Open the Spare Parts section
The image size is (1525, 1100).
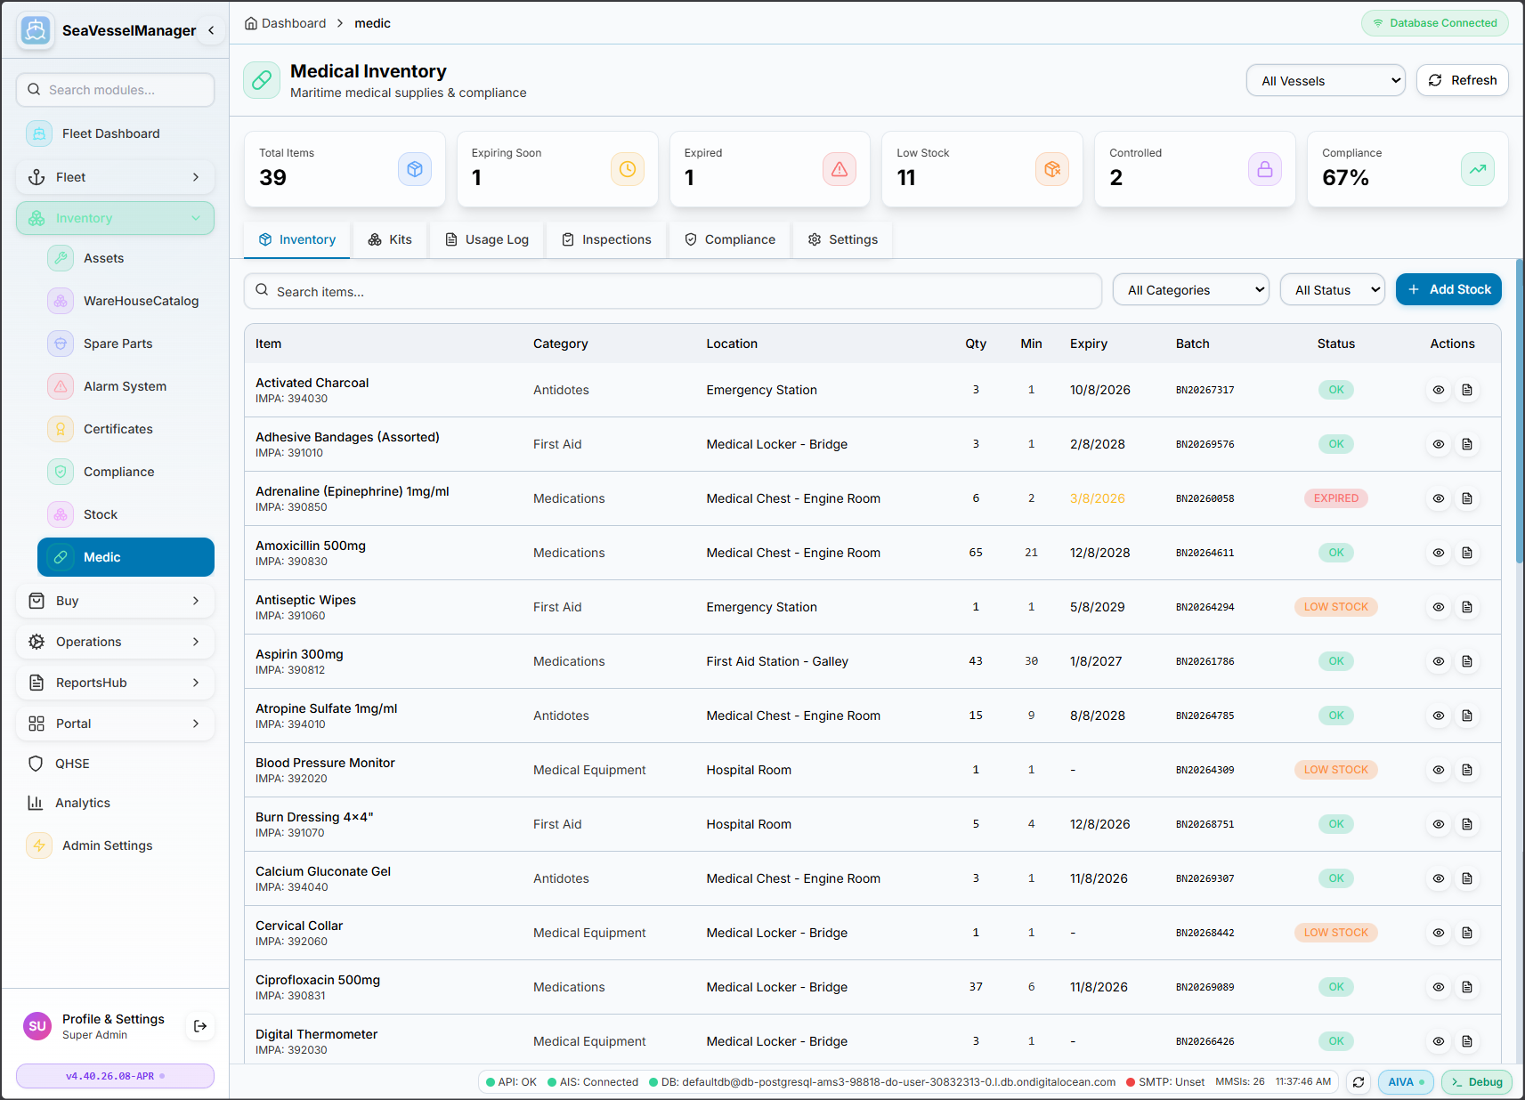[118, 343]
